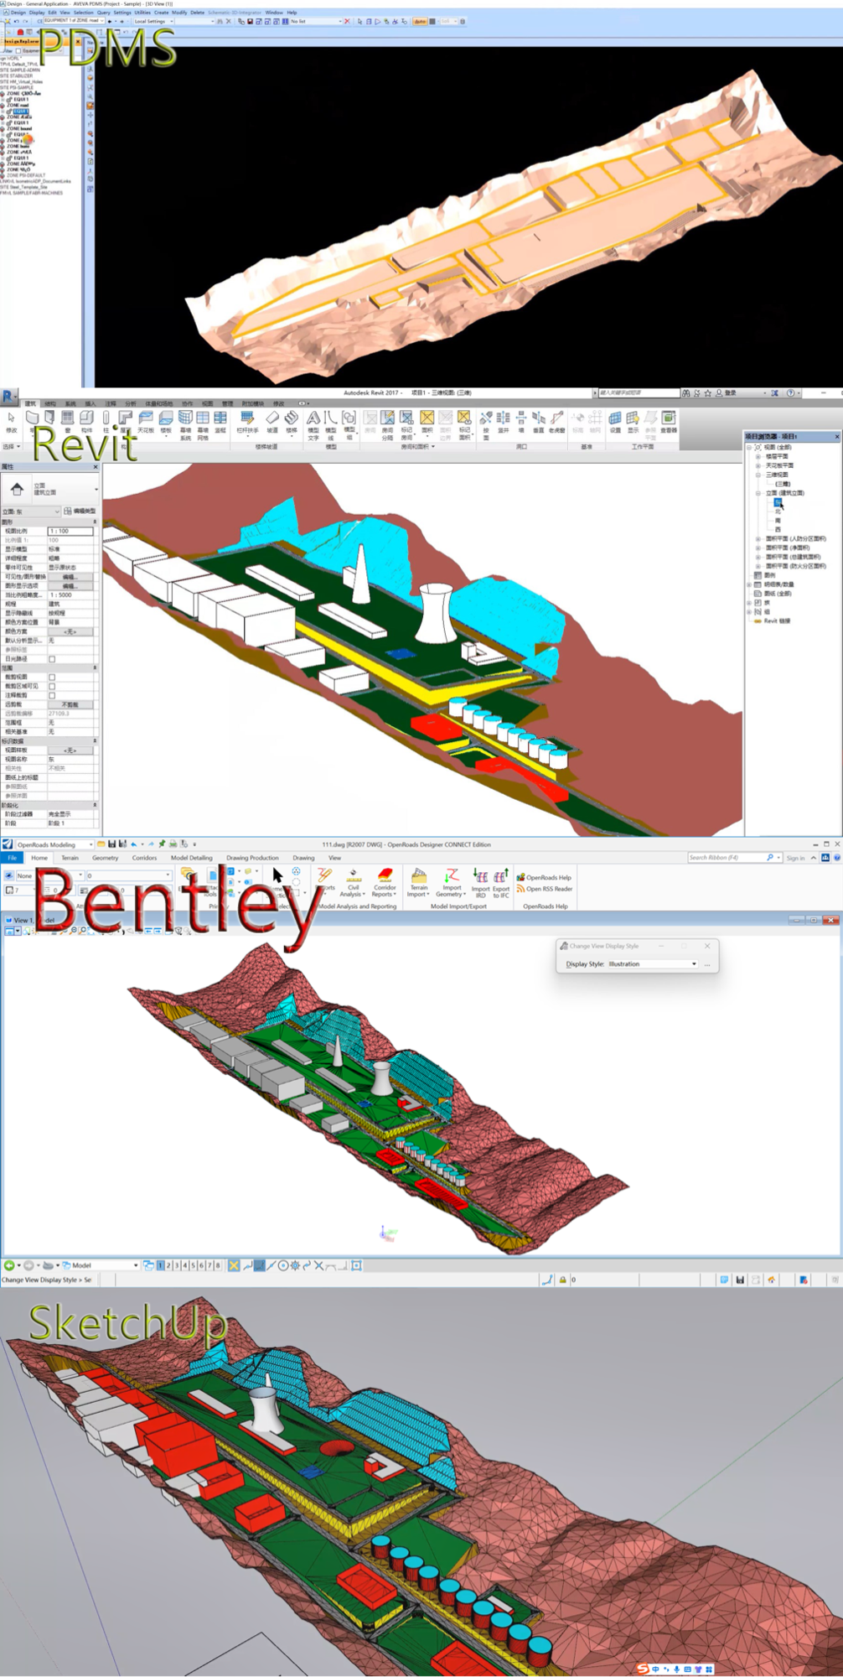
Task: Open the Corridors tab in OpenRoads
Action: [x=144, y=858]
